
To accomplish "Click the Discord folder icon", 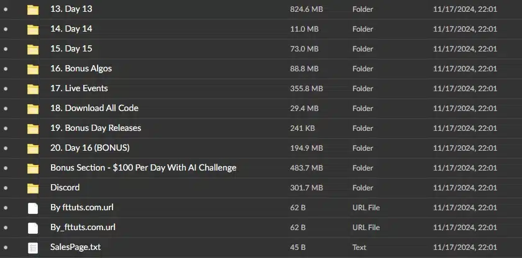I will [x=32, y=189].
